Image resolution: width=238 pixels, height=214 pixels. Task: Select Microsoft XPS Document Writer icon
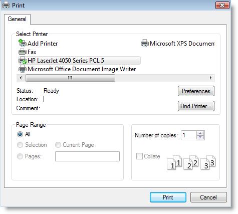click(x=145, y=43)
